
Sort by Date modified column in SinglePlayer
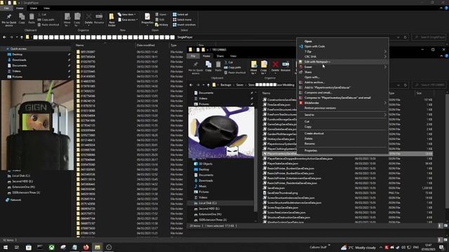[145, 45]
